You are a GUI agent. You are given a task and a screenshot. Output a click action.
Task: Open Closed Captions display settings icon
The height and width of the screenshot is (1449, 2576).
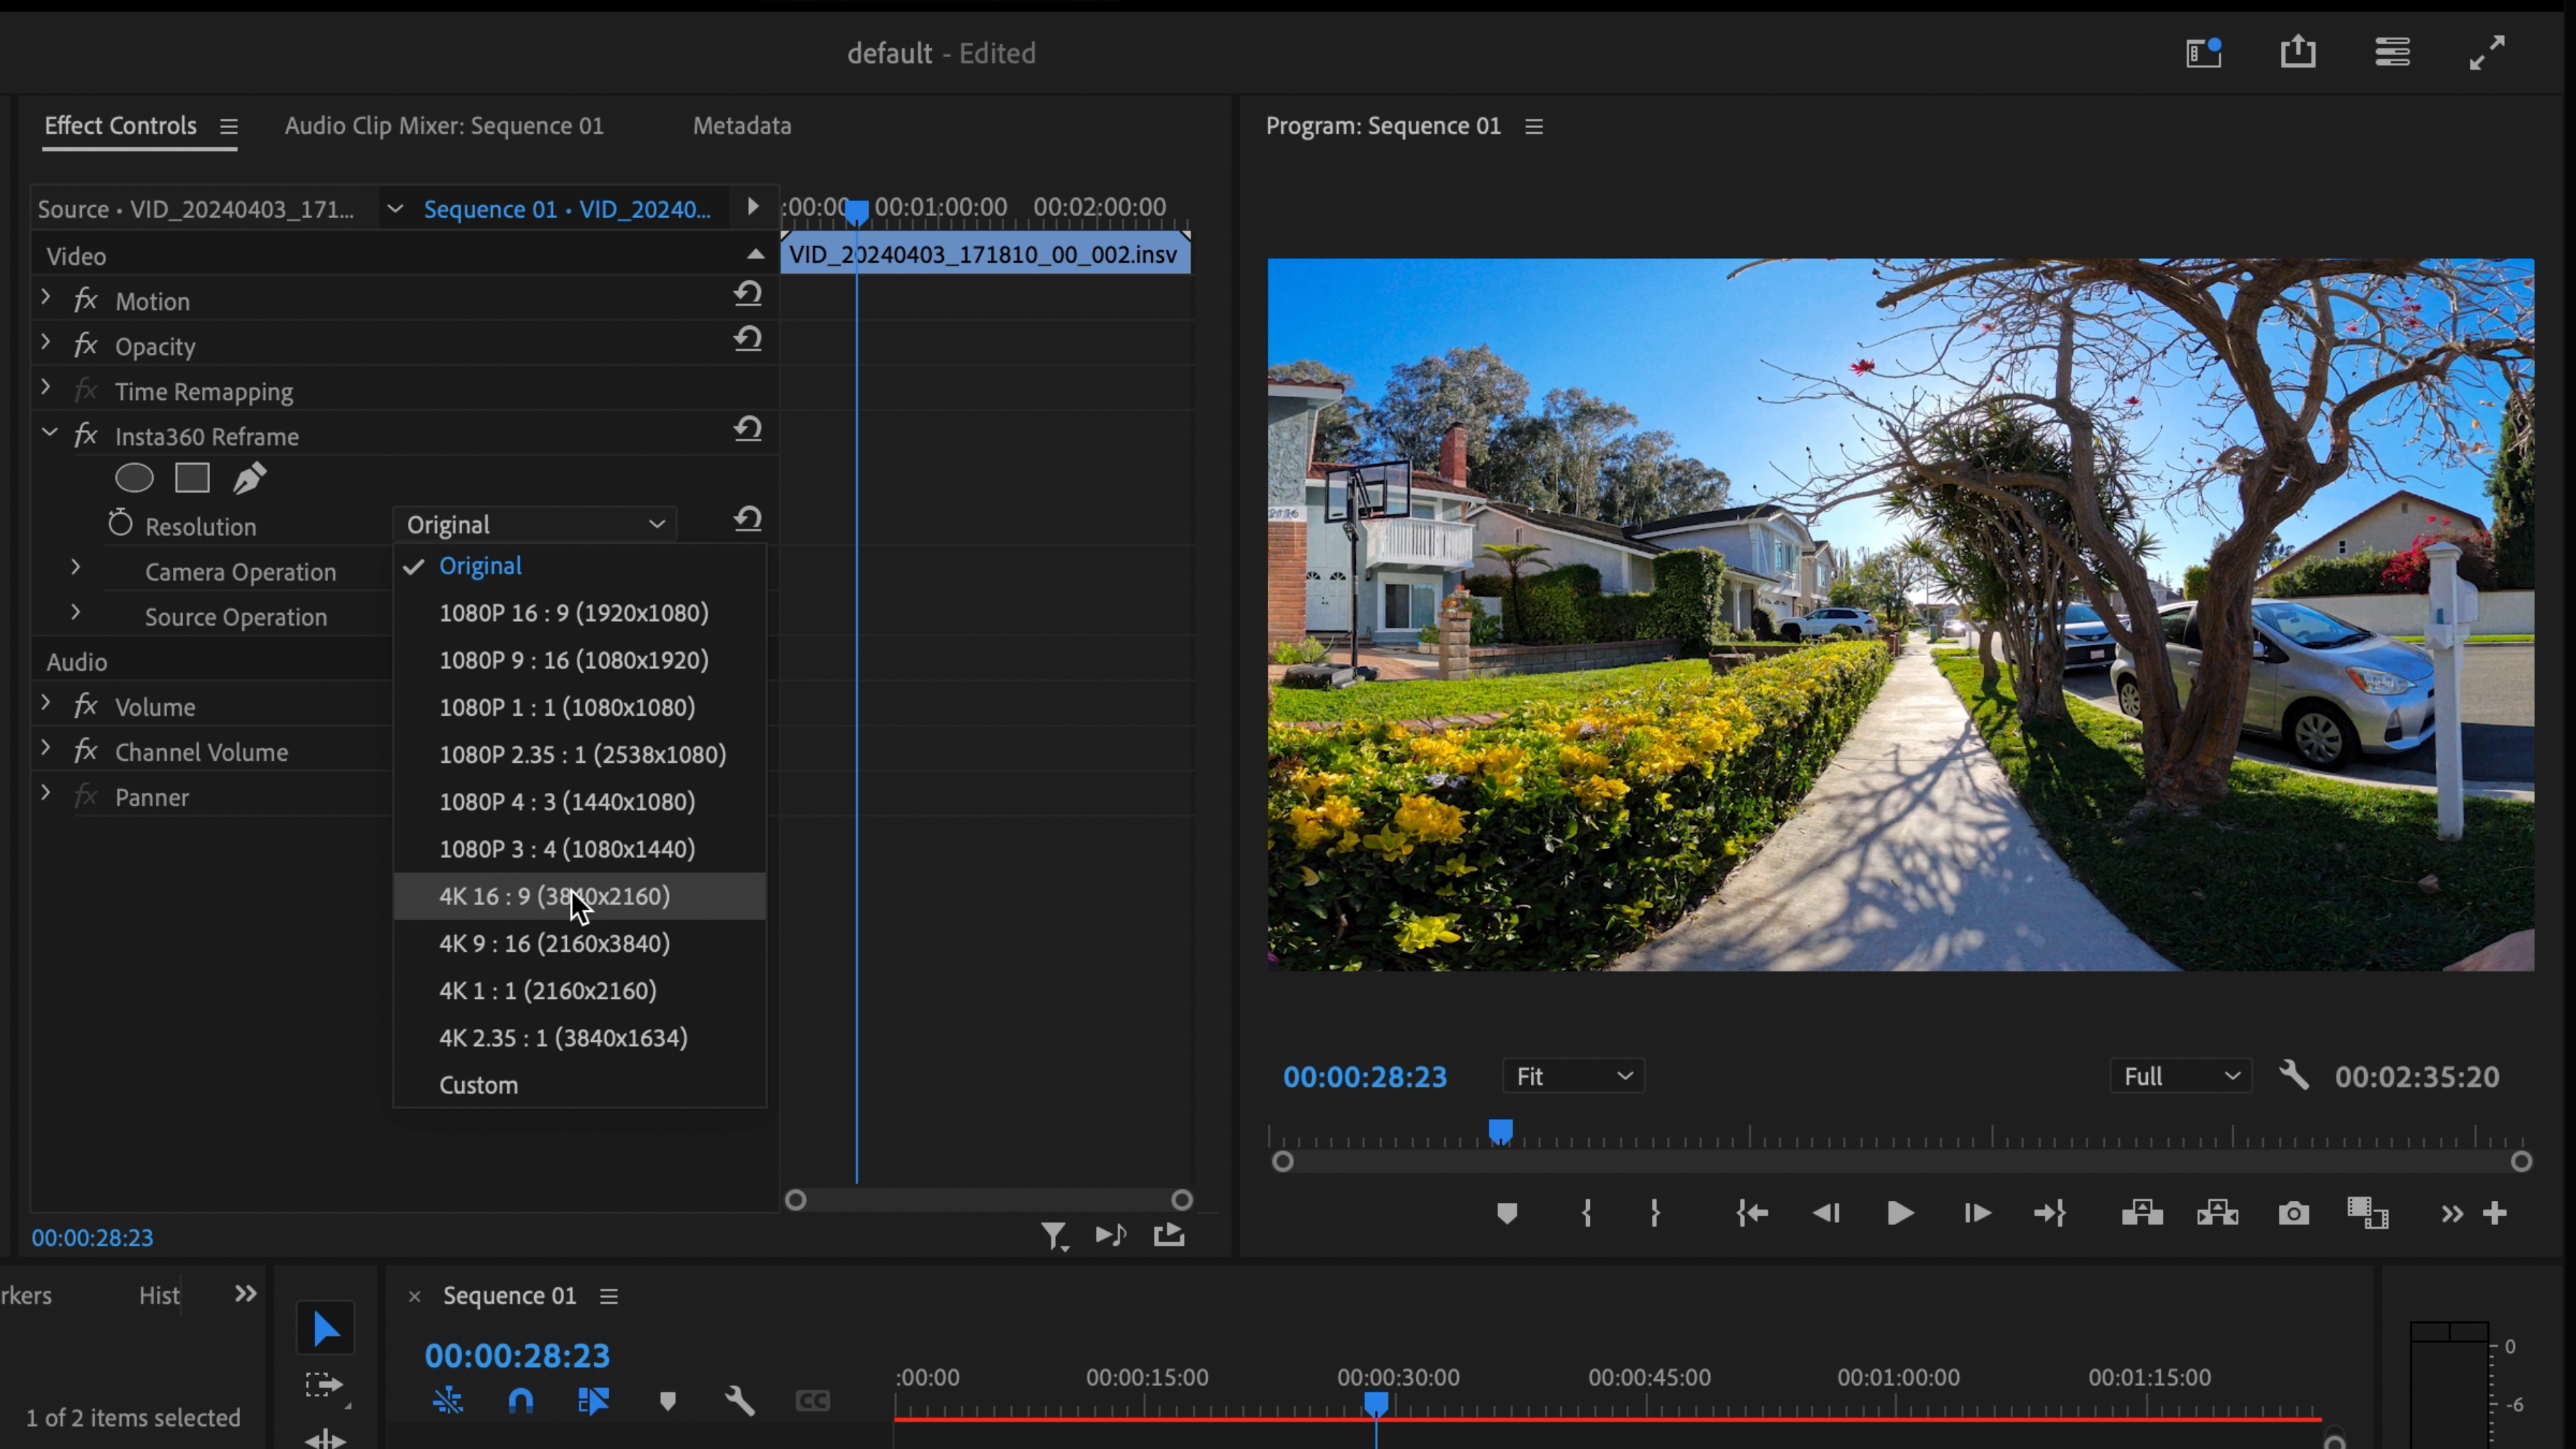pyautogui.click(x=813, y=1400)
